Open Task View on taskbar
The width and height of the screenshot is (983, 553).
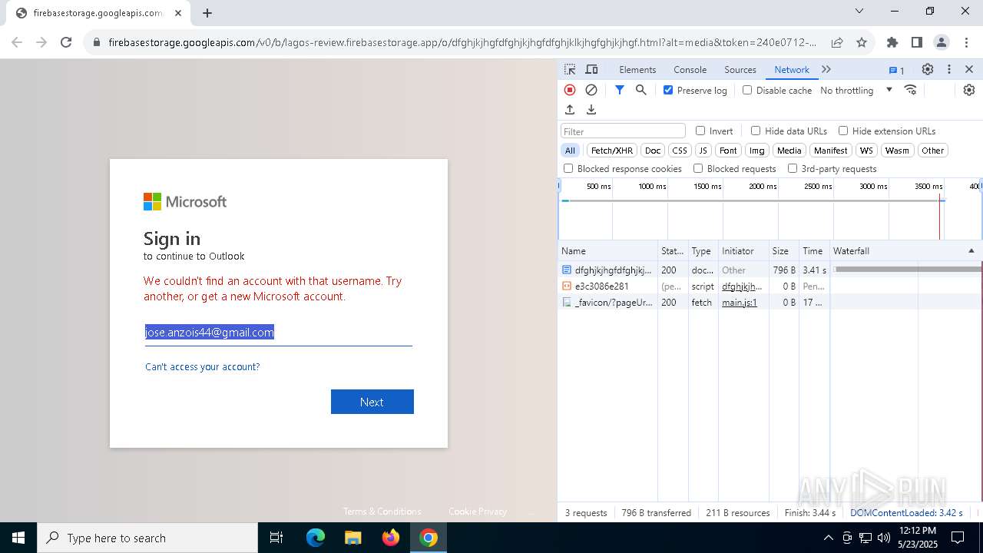click(276, 538)
